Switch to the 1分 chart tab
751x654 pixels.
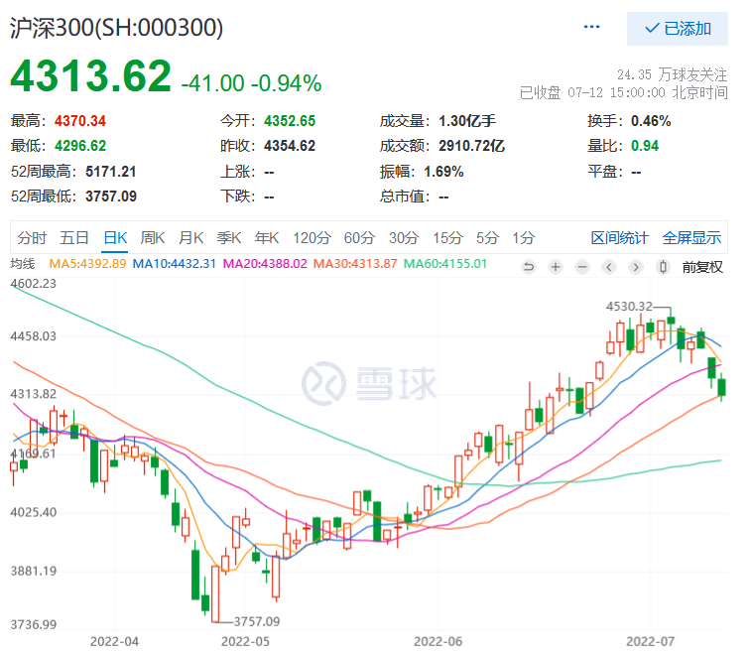[524, 238]
